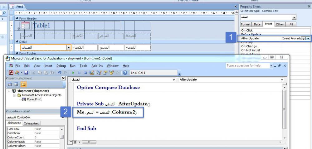This screenshot has height=149, width=312.
Task: Switch to the All tab in Property Sheet
Action: (291, 24)
